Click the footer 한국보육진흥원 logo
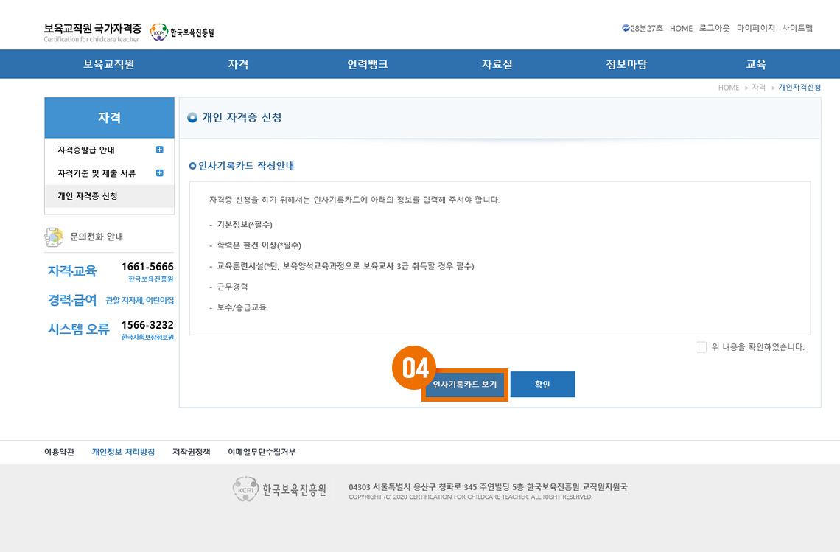 (x=279, y=489)
